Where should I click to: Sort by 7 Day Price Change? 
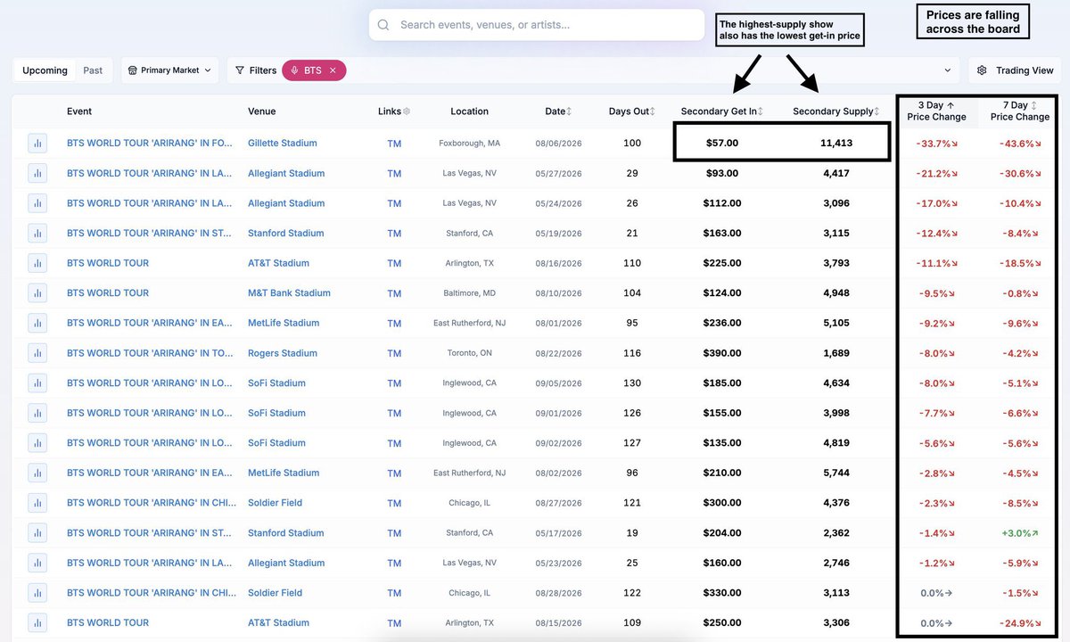click(1020, 111)
